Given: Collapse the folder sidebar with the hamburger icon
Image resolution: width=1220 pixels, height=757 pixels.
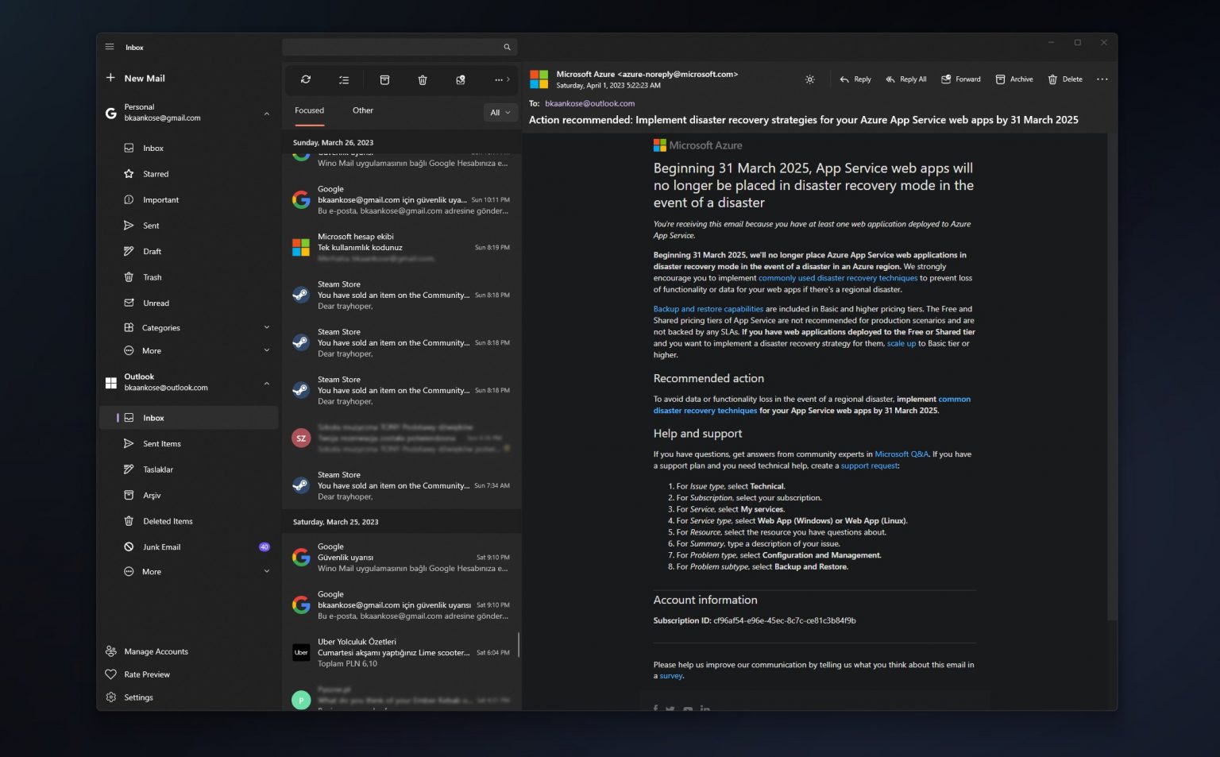Looking at the screenshot, I should click(110, 46).
